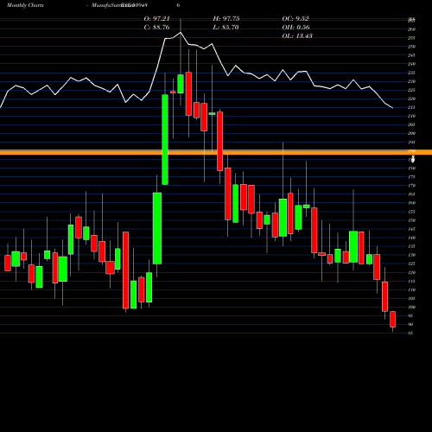The width and height of the screenshot is (432, 432).
Task: Select the high value "H: 97.75"
Action: point(226,18)
